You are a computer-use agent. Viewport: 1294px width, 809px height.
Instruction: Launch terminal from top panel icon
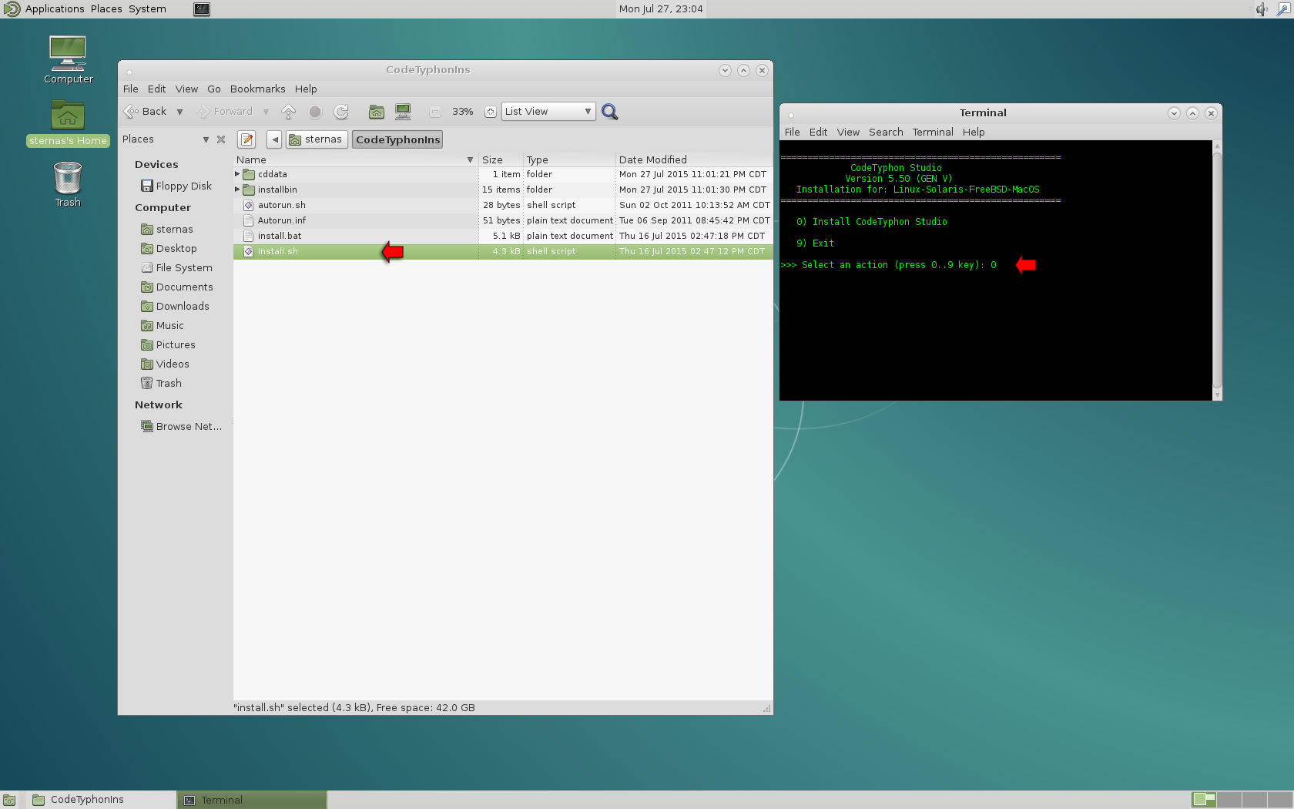[x=202, y=9]
